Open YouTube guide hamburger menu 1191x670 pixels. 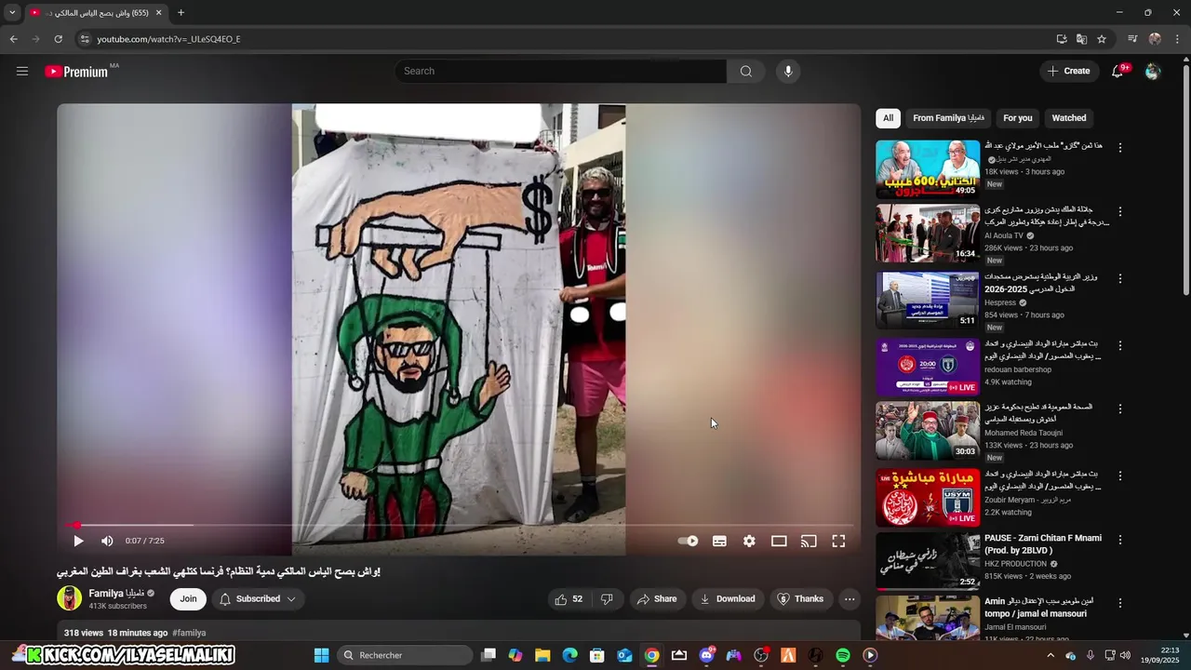(x=22, y=71)
